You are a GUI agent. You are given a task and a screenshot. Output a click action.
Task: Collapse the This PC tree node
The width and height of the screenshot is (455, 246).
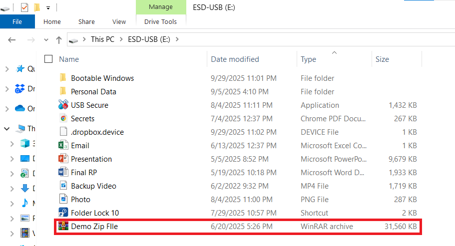6,129
